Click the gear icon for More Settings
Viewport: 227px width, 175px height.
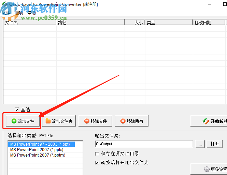[x=207, y=169]
